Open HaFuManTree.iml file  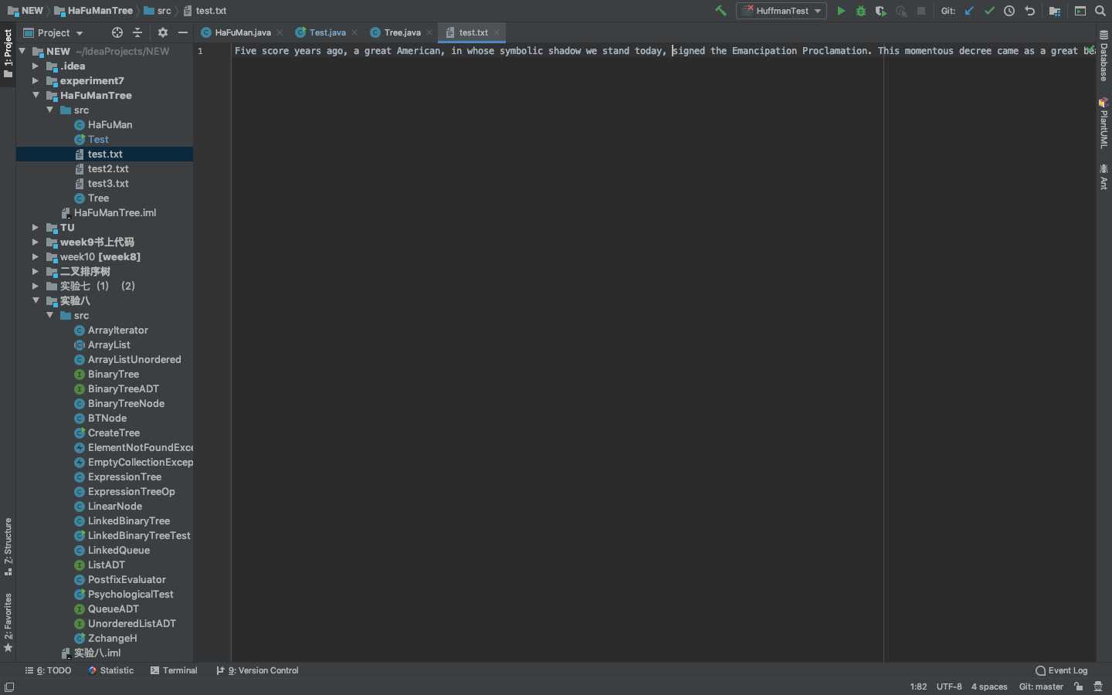pos(115,213)
